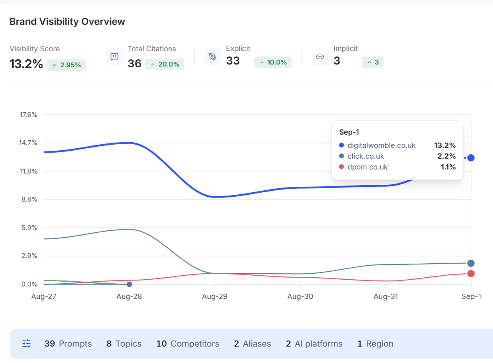Open the 2 Aliases filter

coord(253,344)
